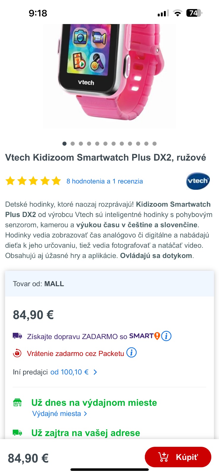Screen dimensions: 219x475
Task: Tap the Vtech brand logo
Action: 198,181
